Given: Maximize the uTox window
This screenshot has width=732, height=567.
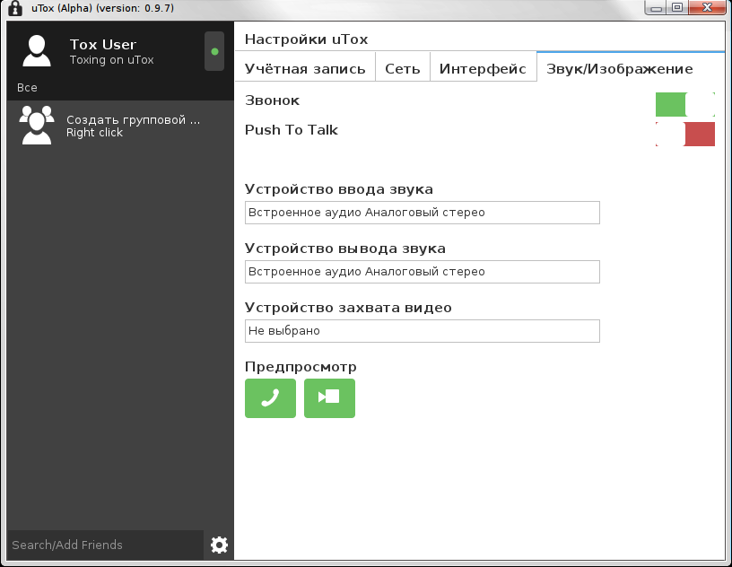Looking at the screenshot, I should point(677,7).
